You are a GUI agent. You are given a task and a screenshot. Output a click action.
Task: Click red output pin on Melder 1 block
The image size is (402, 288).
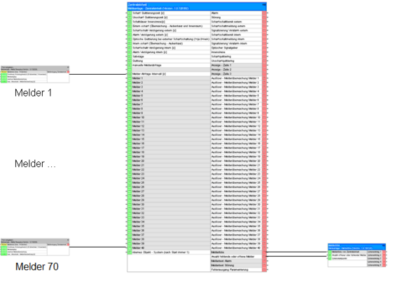pos(68,72)
